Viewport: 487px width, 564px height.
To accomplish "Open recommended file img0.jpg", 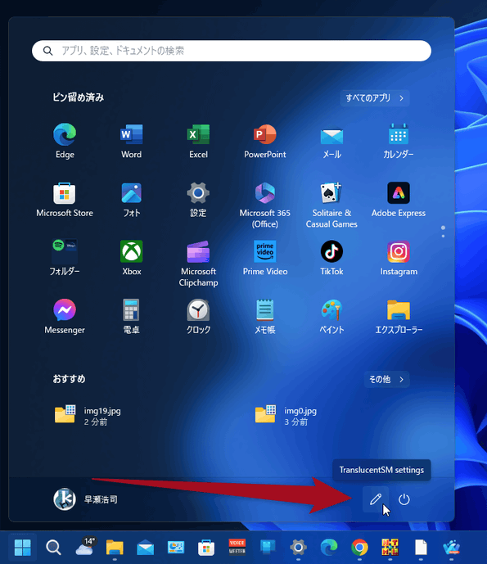I will coord(286,416).
